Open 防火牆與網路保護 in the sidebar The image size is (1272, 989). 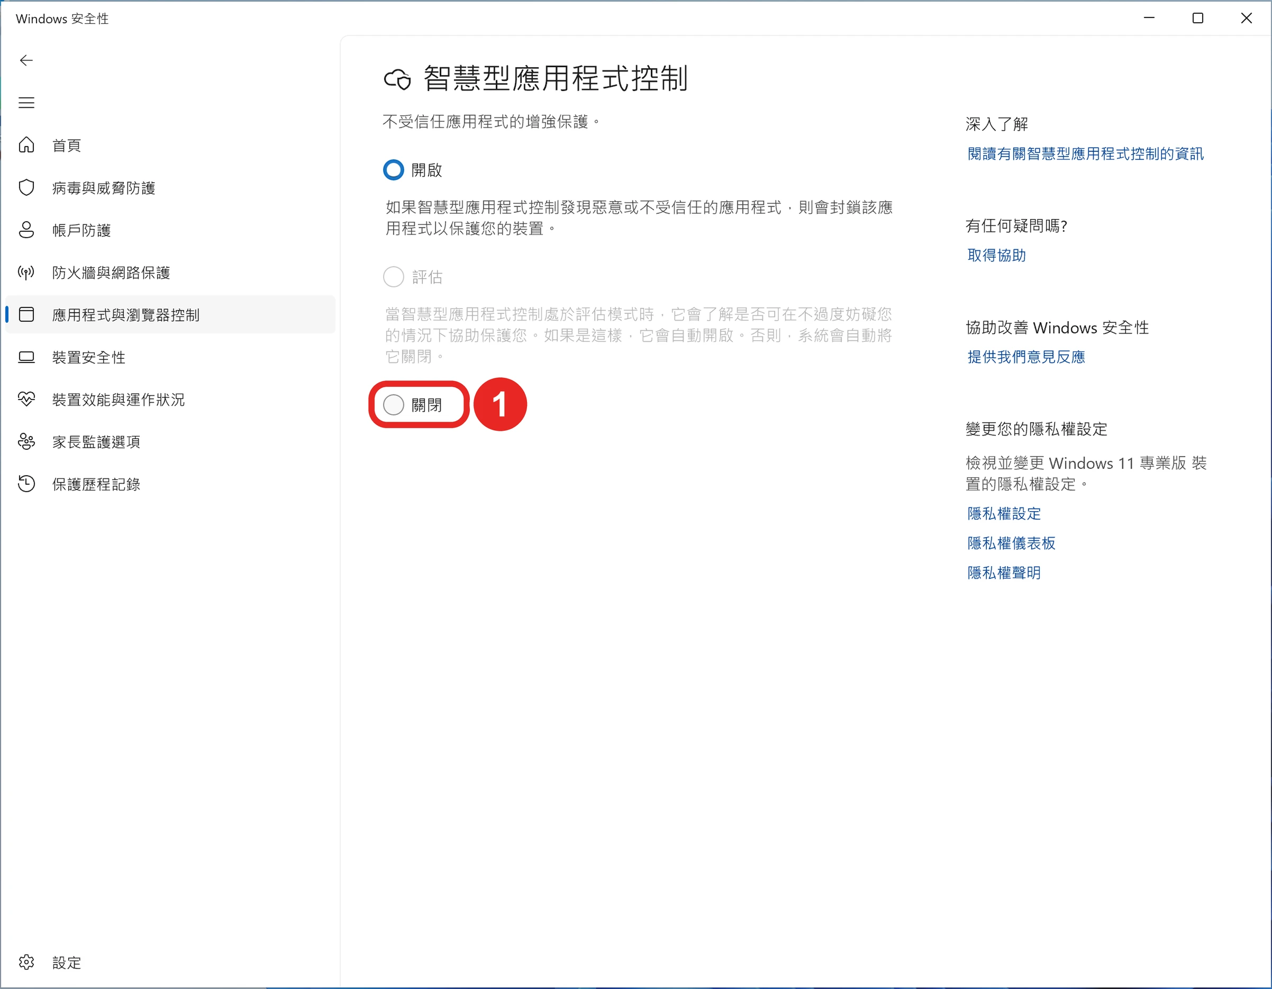tap(170, 273)
